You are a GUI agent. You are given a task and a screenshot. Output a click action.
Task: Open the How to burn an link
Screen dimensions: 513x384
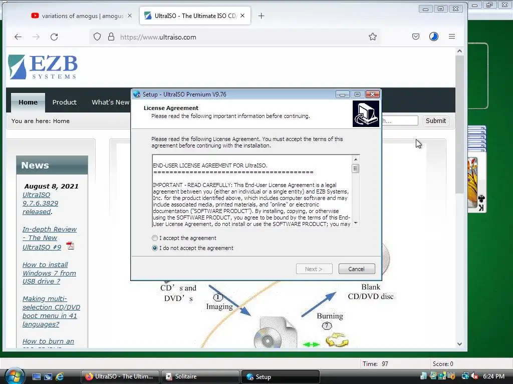pyautogui.click(x=48, y=341)
